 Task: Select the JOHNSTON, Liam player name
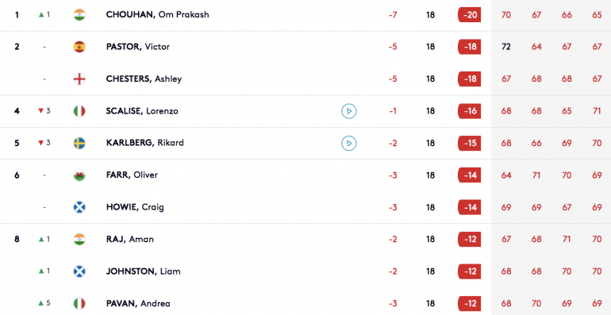pyautogui.click(x=143, y=271)
